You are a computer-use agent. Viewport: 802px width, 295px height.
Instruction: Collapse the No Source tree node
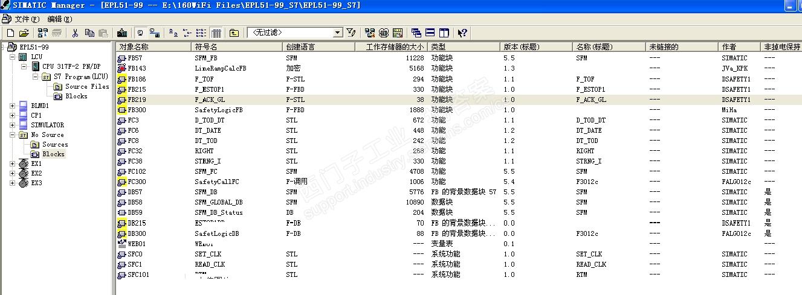tap(13, 135)
